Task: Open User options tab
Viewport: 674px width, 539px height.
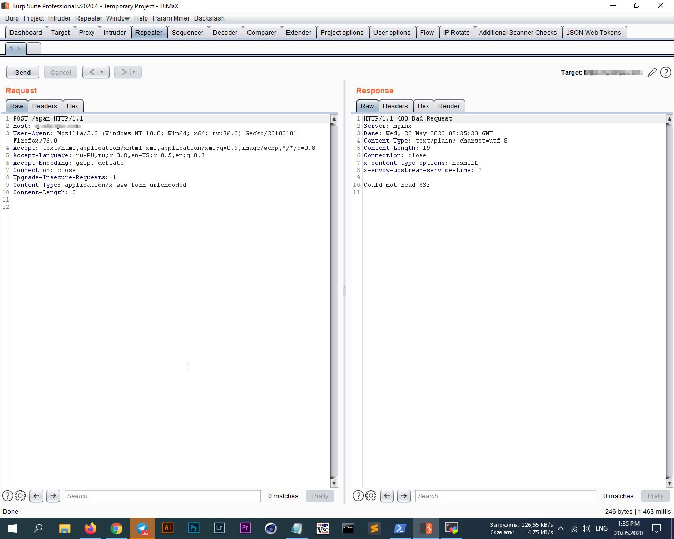Action: [x=392, y=32]
